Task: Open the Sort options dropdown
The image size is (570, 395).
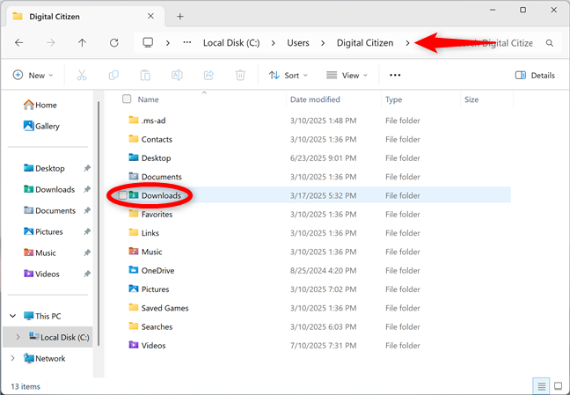Action: [x=289, y=76]
